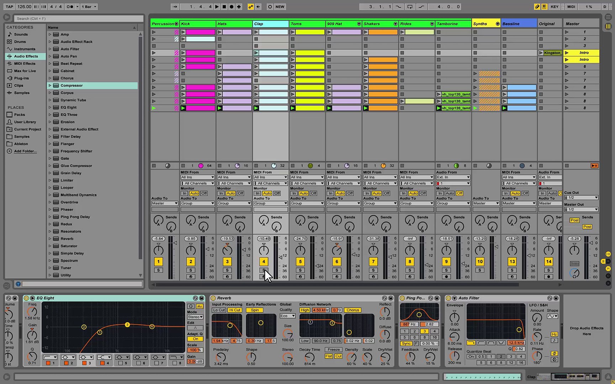The image size is (615, 384).
Task: Toggle Reverb device activator
Action: 213,298
